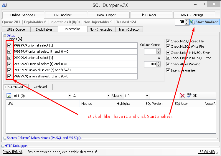Screen dimensions: 221x156
Task: Open the Match URL dropdown
Action: 147,96
